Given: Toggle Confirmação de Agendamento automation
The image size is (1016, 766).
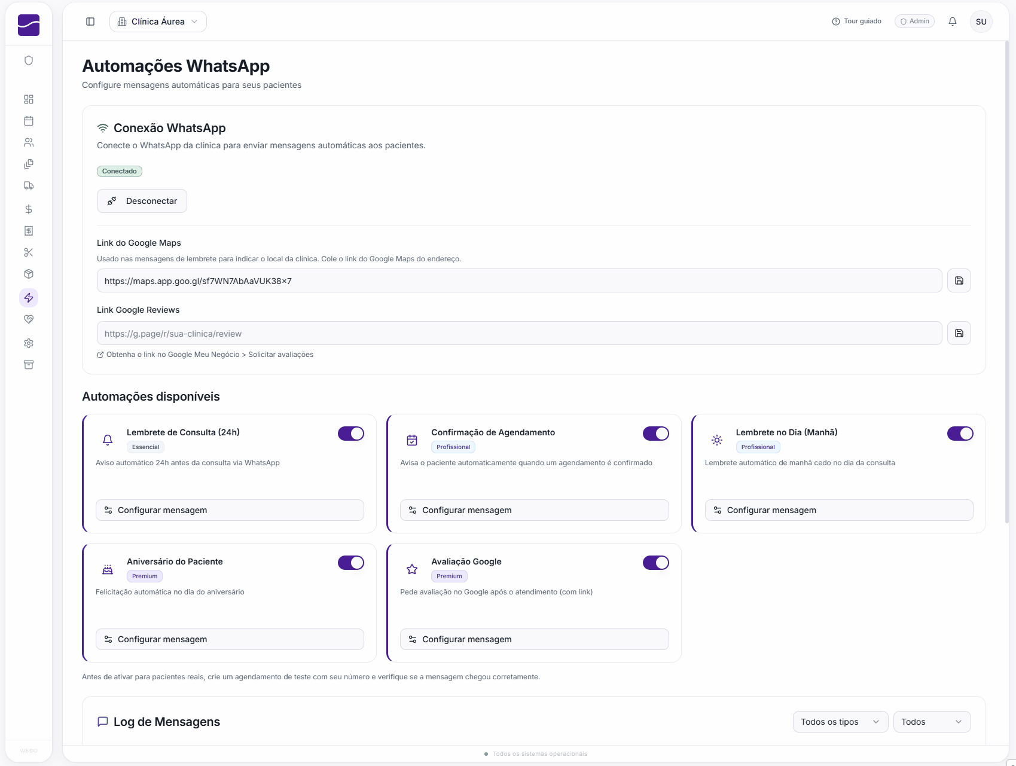Looking at the screenshot, I should point(656,434).
